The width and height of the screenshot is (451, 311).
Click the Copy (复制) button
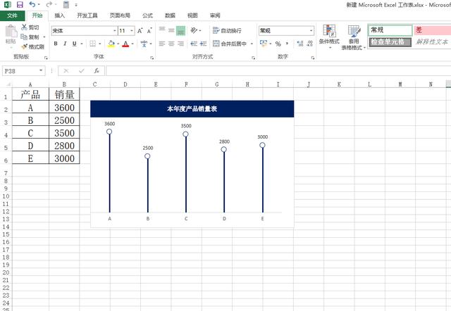point(30,37)
